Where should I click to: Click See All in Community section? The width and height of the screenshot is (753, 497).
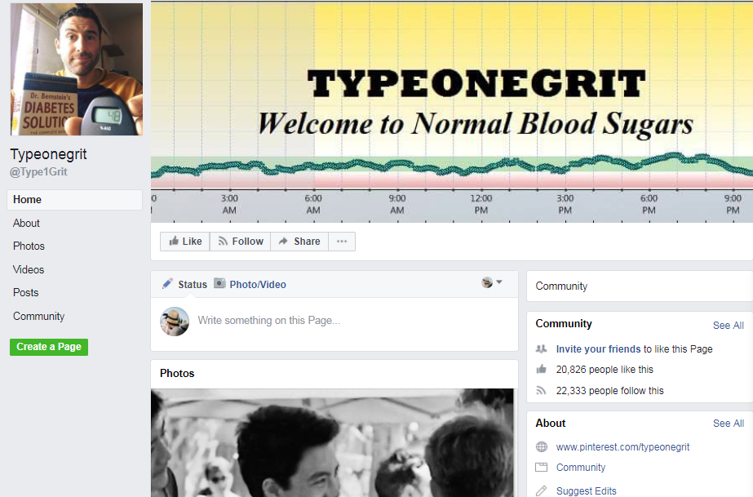click(x=728, y=326)
